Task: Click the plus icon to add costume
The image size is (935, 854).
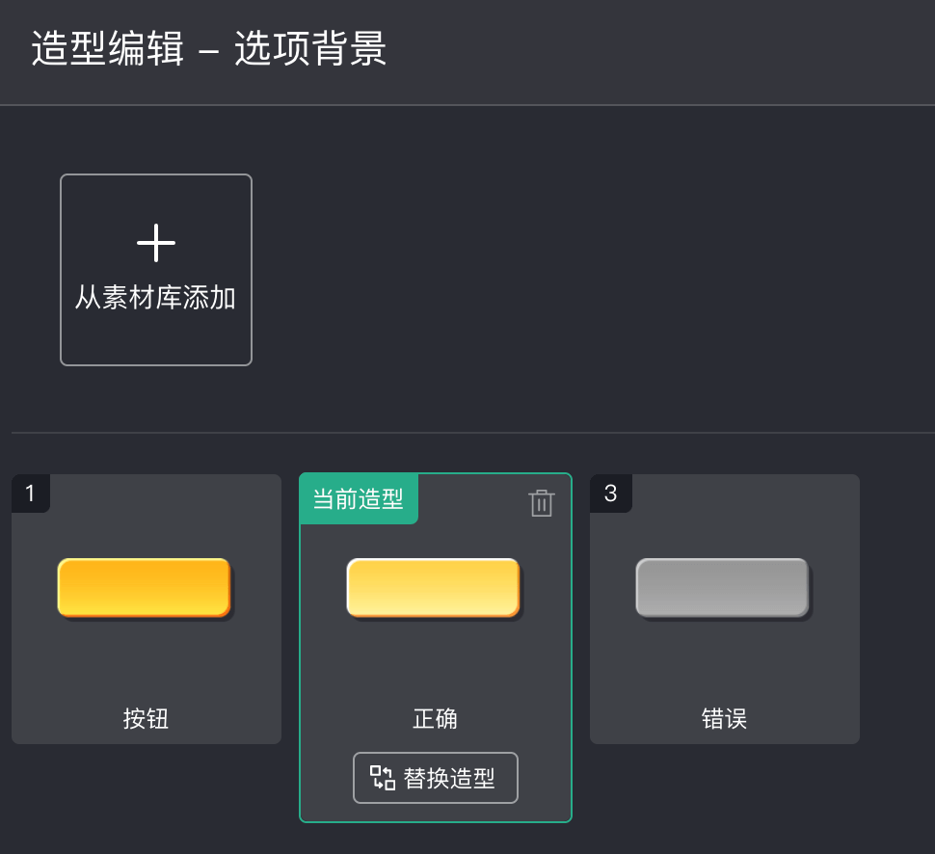Action: coord(156,243)
